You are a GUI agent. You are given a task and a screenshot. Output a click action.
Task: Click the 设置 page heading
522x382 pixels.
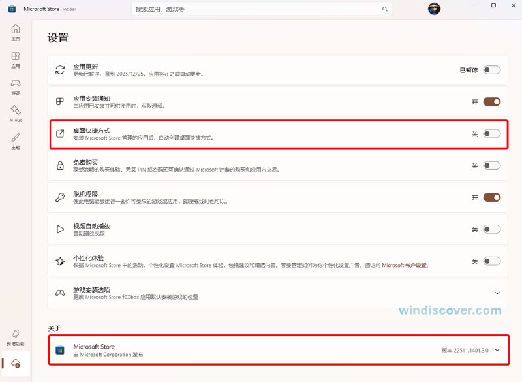click(x=58, y=38)
